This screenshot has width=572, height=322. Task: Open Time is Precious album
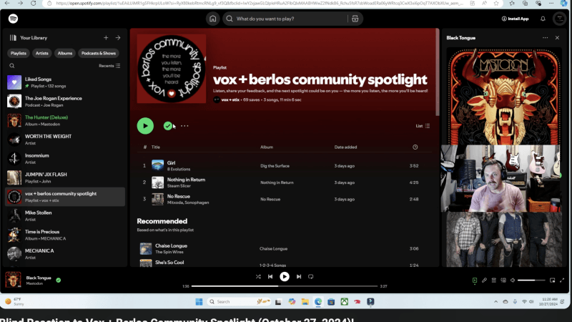(65, 235)
